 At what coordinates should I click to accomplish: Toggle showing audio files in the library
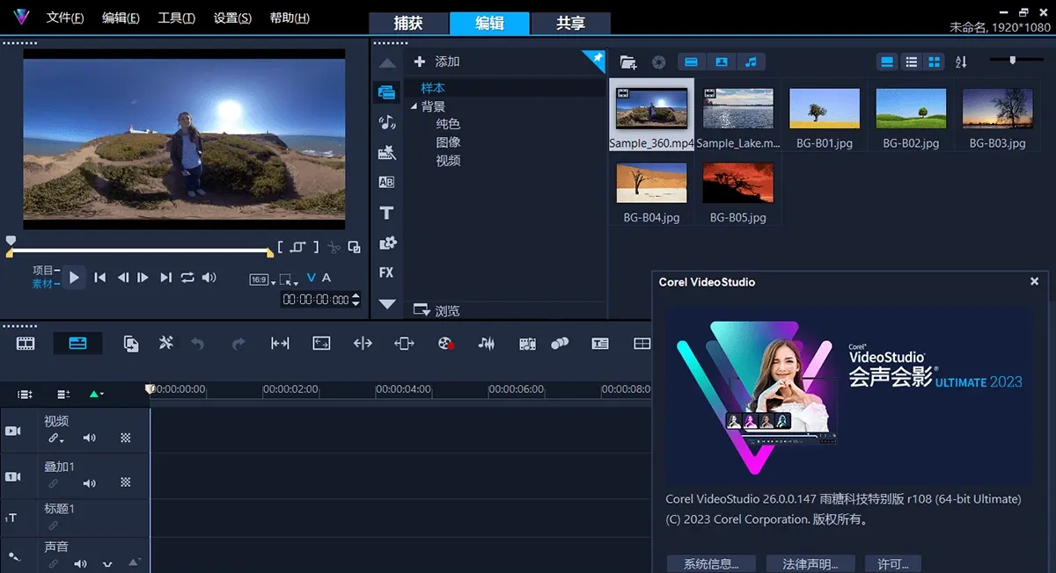(x=751, y=62)
